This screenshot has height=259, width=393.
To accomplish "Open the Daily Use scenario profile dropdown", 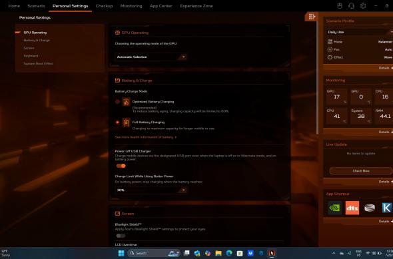I will click(x=360, y=32).
